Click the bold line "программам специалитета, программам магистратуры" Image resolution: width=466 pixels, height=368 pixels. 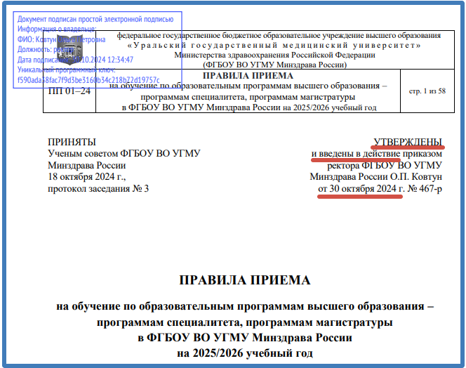pos(245,322)
